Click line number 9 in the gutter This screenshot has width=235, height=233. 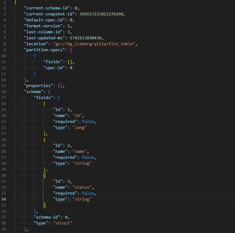coord(5,50)
